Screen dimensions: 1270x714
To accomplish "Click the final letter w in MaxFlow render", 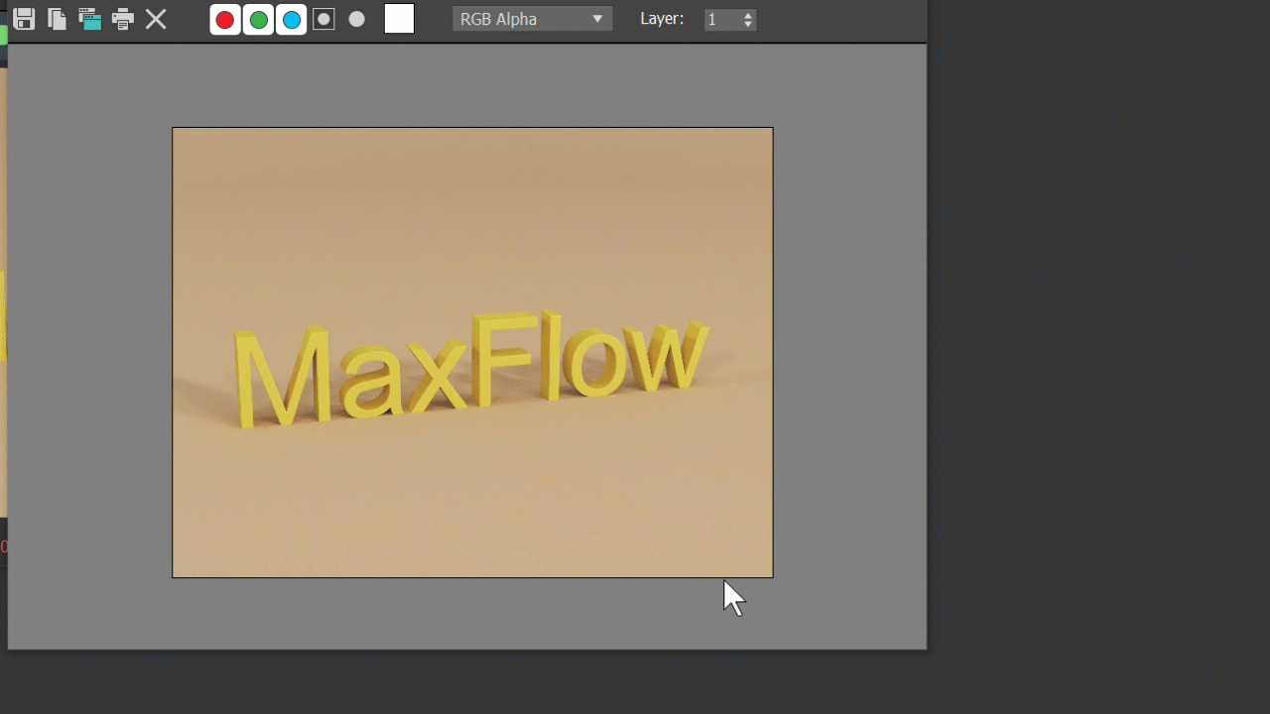I will coord(673,355).
